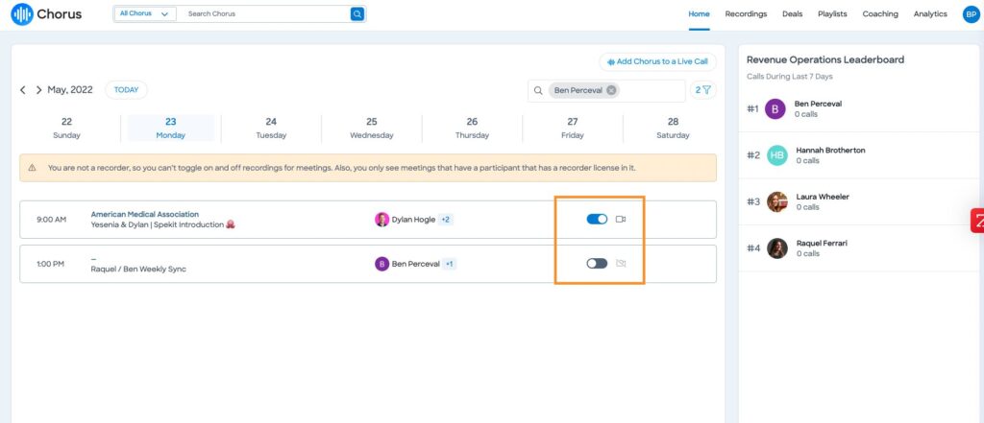Click the video camera icon for 9:00 AM meeting

point(621,220)
